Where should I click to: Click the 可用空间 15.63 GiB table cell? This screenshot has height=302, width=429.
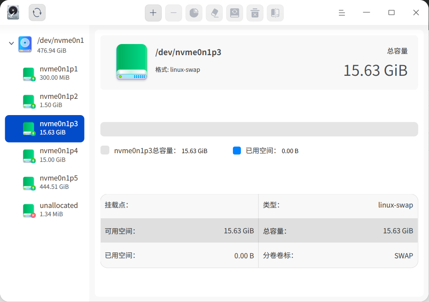click(179, 230)
